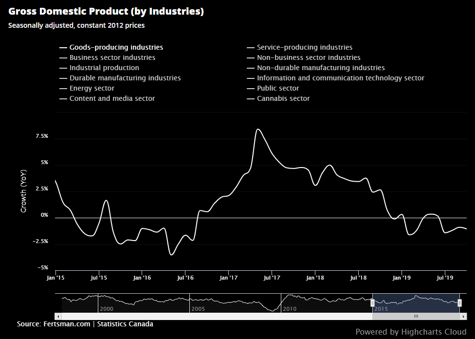Click the Source: Fertsman.com credit text
The height and width of the screenshot is (339, 475).
click(x=85, y=324)
